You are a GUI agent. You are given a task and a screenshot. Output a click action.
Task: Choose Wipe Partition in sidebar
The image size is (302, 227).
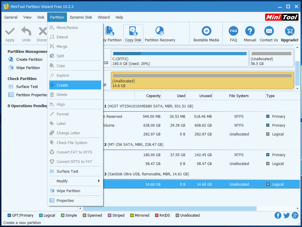tap(24, 68)
